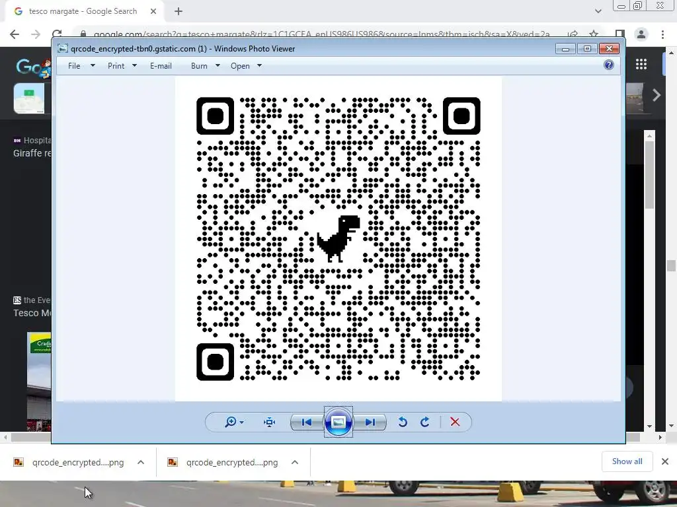Click the Google logo in Chrome
The image size is (677, 507).
point(33,68)
